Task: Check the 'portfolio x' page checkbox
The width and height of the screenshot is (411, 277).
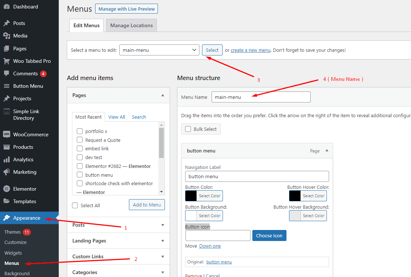Action: pos(80,131)
